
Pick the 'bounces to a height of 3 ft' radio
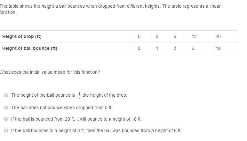pos(6,130)
